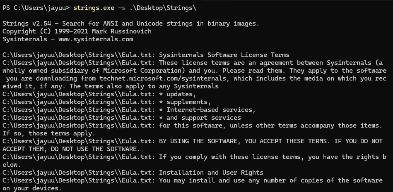Click the Strings v2.54 version line
Viewport: 393px width, 192px height.
tap(131, 24)
